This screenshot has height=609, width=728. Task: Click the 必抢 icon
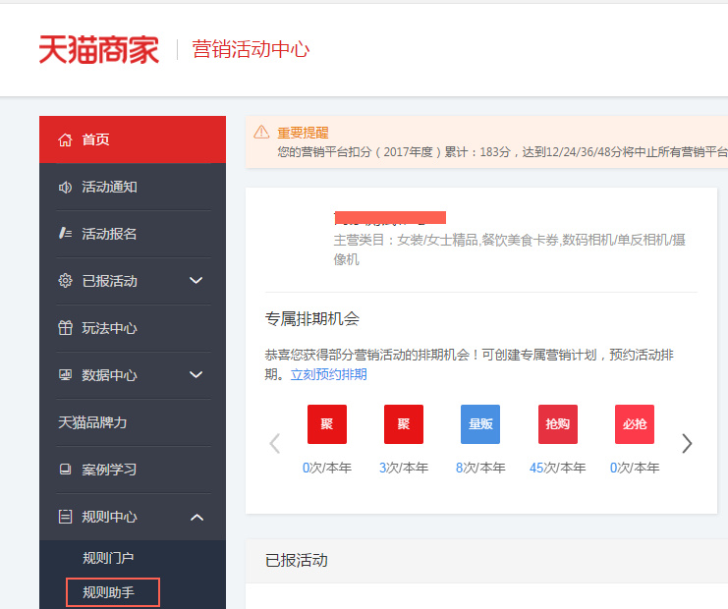coord(635,424)
